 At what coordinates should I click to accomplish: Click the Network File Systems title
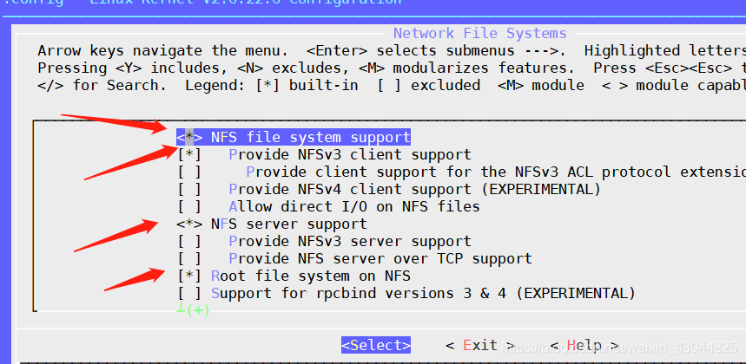(480, 33)
